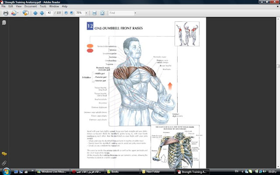Image resolution: width=280 pixels, height=175 pixels.
Task: Open the Create PDF icon's dropdown arrow
Action: (17, 13)
